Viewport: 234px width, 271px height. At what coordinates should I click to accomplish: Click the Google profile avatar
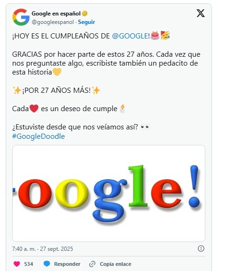(x=21, y=17)
